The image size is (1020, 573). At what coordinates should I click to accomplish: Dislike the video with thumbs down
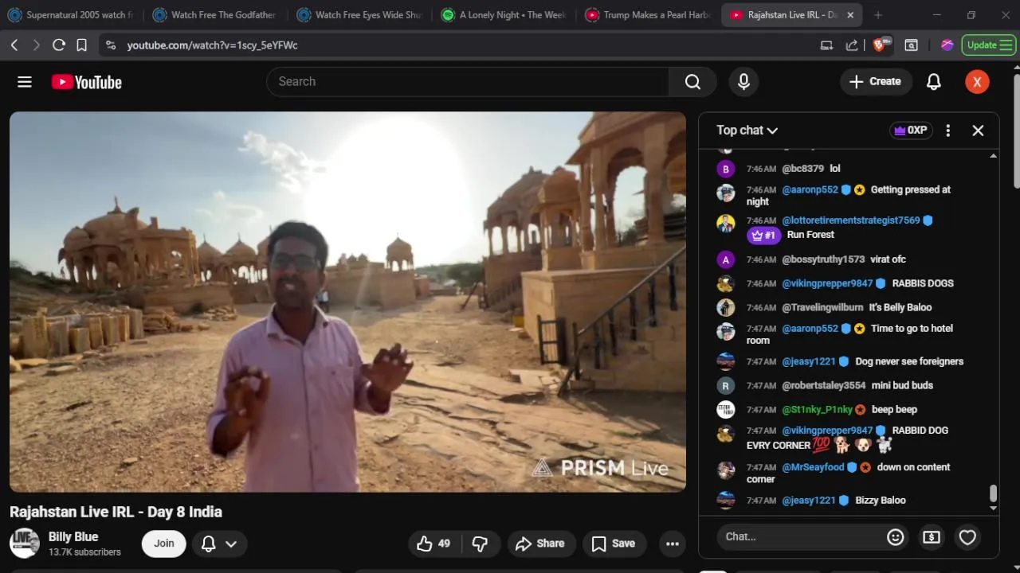(480, 544)
